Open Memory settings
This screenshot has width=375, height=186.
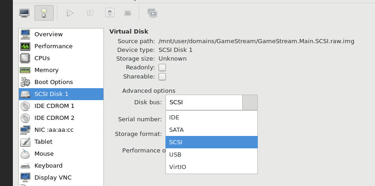point(61,70)
